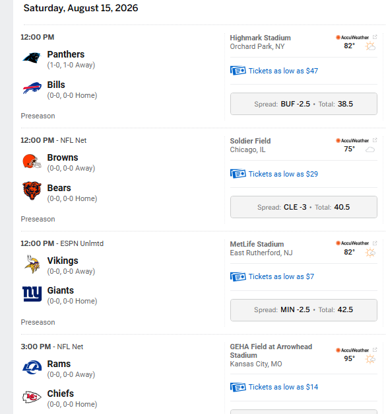Open Tickets as low as $47 link
Image resolution: width=386 pixels, height=414 pixels.
283,71
